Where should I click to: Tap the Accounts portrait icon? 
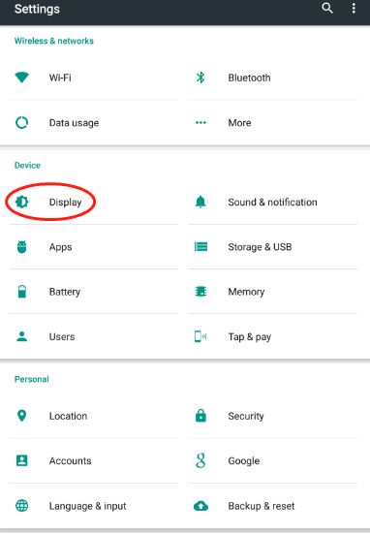21,460
